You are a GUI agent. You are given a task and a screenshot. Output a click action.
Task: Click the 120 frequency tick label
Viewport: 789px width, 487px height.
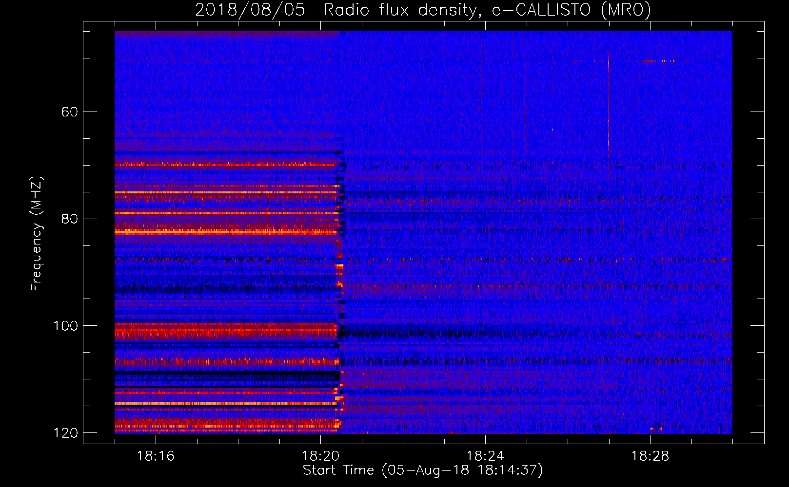pyautogui.click(x=65, y=433)
